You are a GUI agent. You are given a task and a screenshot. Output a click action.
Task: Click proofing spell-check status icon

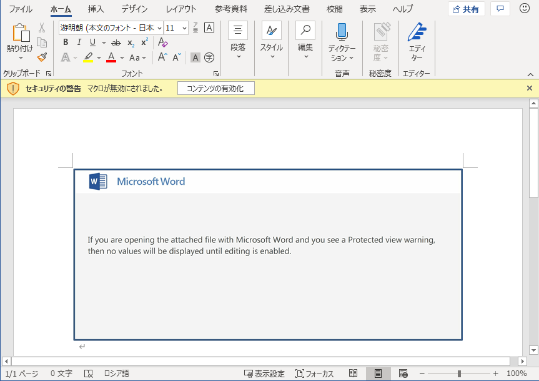(88, 374)
